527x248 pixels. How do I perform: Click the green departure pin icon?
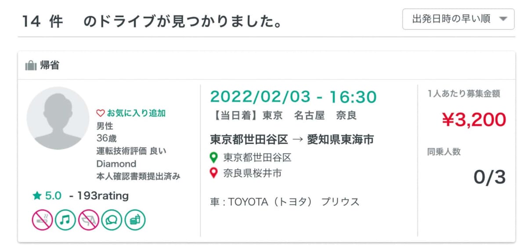coord(214,157)
